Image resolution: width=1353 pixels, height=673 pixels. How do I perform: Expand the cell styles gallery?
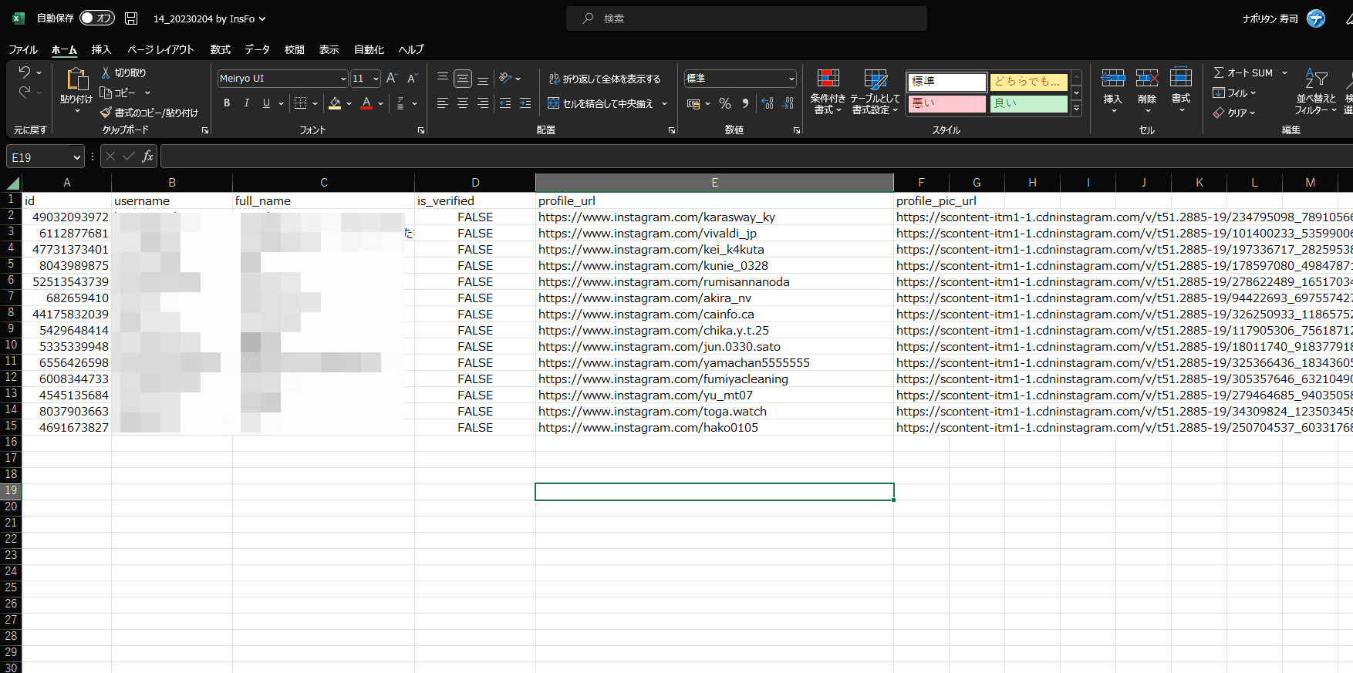pos(1076,109)
